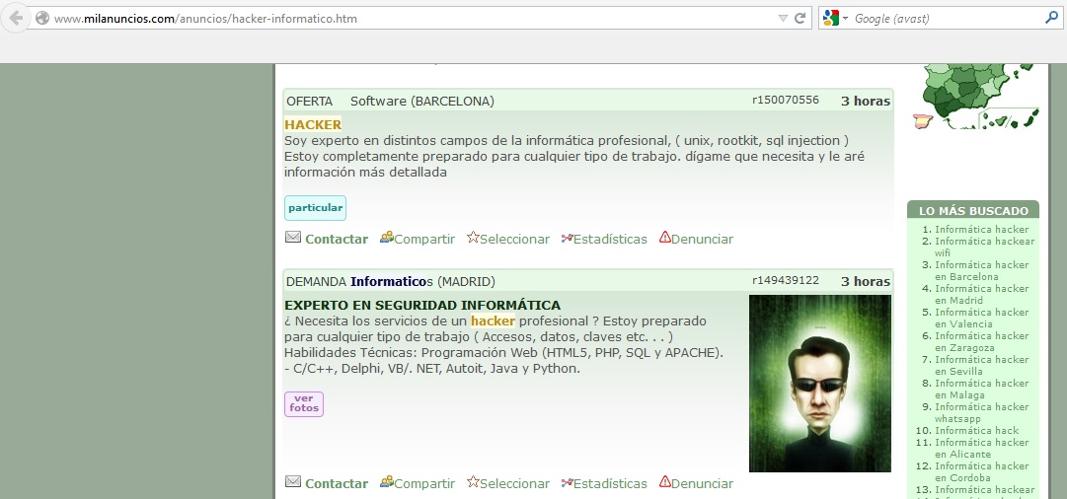The height and width of the screenshot is (499, 1067).
Task: Open 'Informática hacker' top search link
Action: point(982,230)
